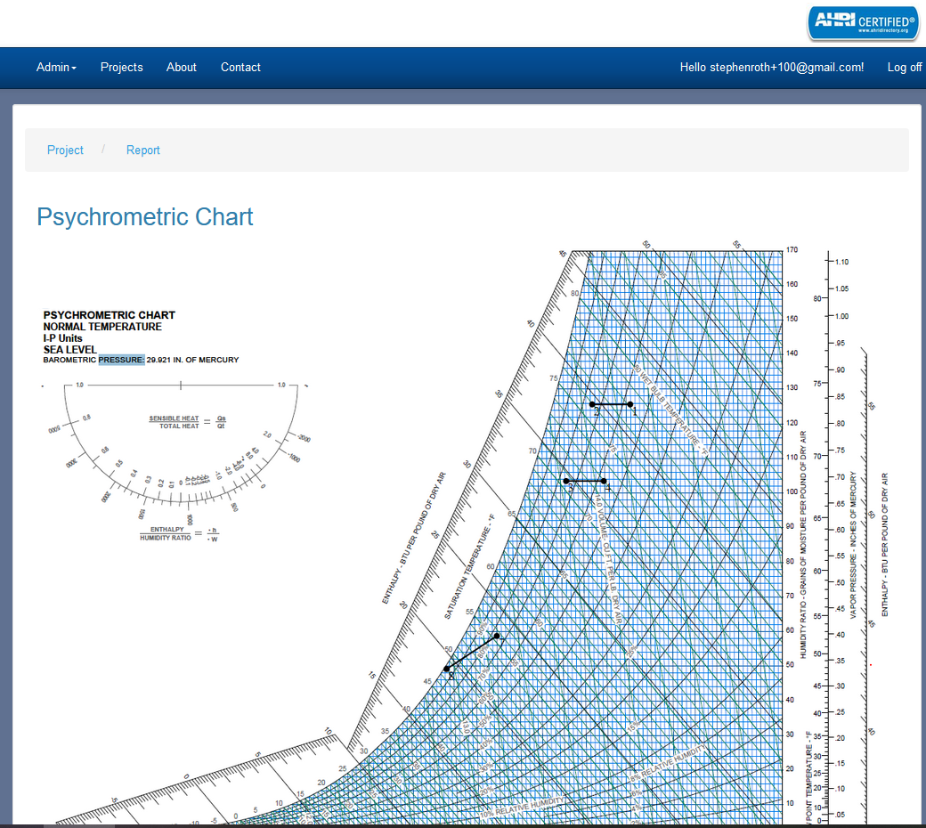Image resolution: width=926 pixels, height=828 pixels.
Task: Click the NORMAL TEMPERATURE label
Action: pyautogui.click(x=102, y=327)
